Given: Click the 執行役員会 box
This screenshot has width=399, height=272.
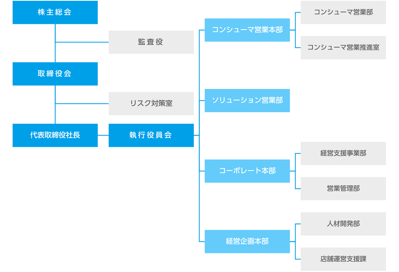Looking at the screenshot, I should point(151,135).
